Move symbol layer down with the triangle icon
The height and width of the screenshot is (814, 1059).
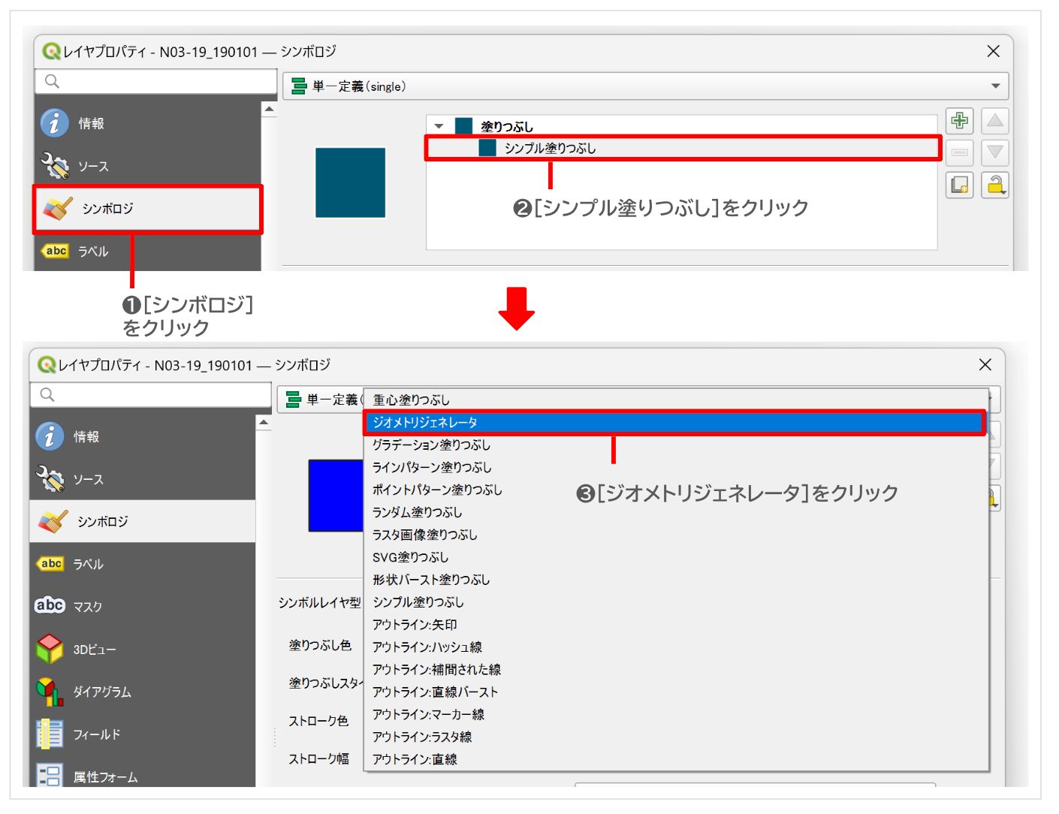click(995, 152)
